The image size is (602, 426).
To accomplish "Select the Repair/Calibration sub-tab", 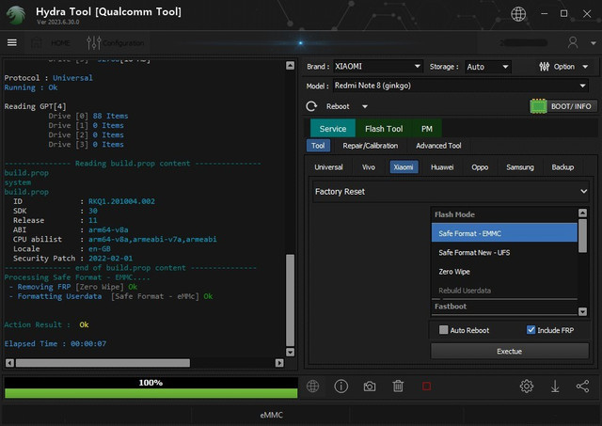I will [x=370, y=146].
